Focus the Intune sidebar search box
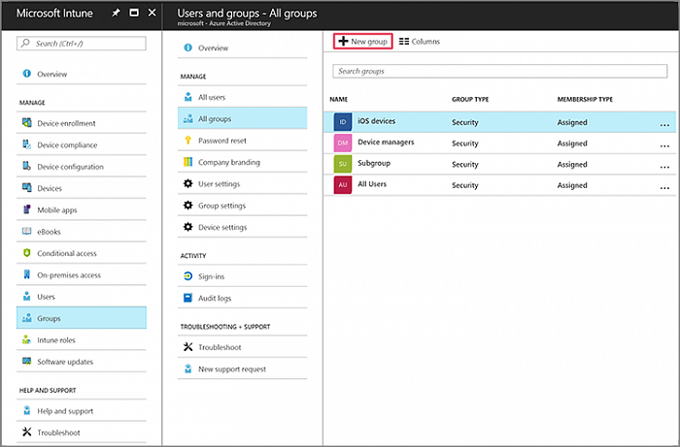This screenshot has width=680, height=447. coord(82,44)
